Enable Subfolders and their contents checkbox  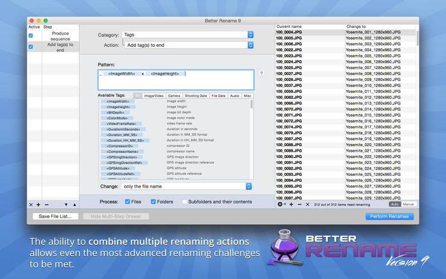pyautogui.click(x=185, y=201)
